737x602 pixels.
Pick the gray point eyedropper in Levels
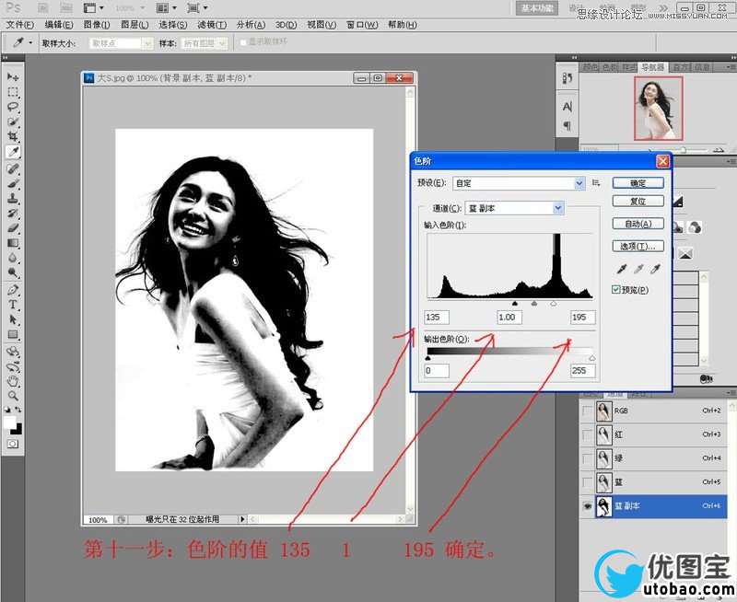click(x=638, y=269)
